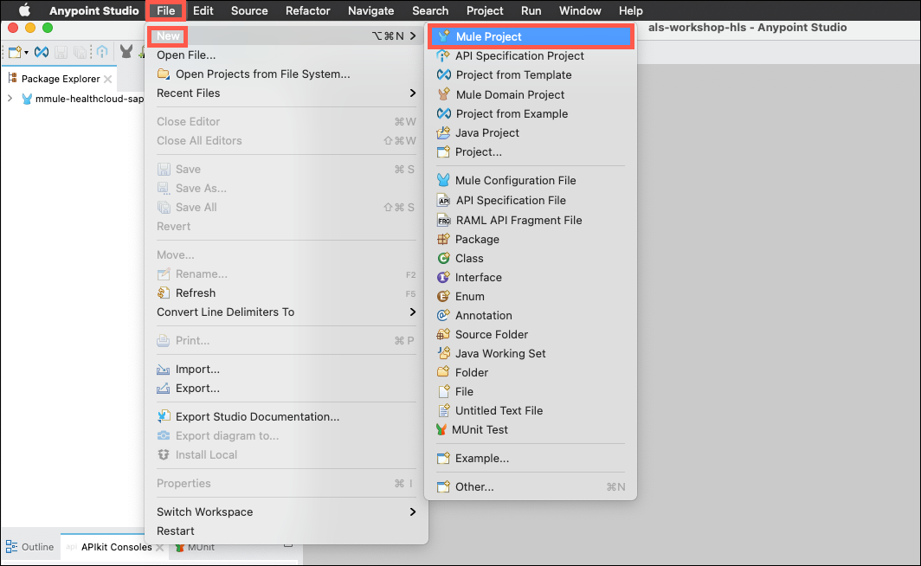Click the house-shaped info icon in the toolbar
Screen dimensions: 921x566
click(102, 52)
